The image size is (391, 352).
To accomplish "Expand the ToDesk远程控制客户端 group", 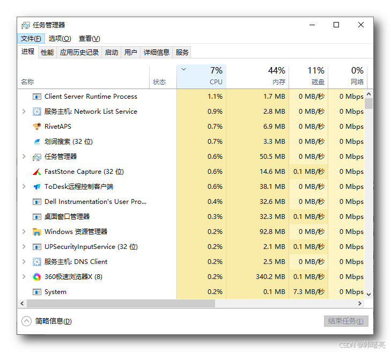I will (x=24, y=187).
